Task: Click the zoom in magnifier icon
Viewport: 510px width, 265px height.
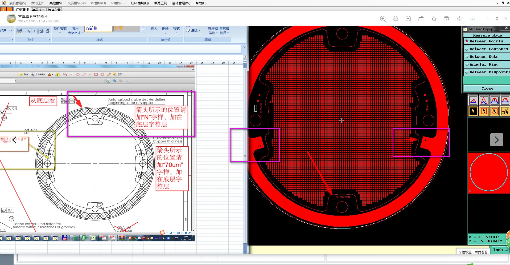Action: 383,19
